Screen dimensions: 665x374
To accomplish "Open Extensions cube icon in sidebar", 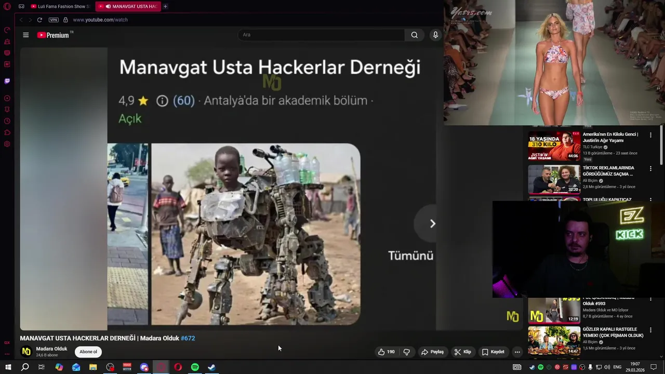I will point(7,132).
